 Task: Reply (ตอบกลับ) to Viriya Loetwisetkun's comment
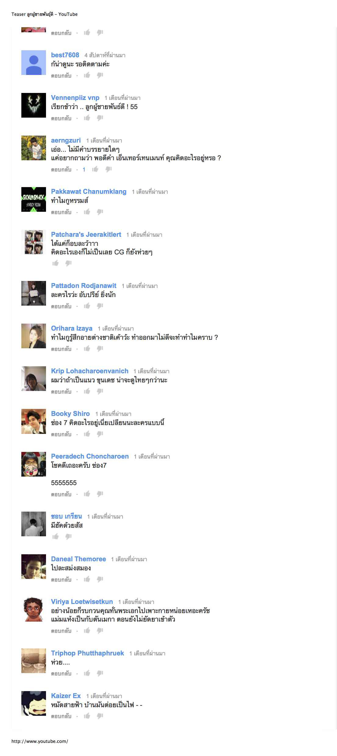[61, 630]
